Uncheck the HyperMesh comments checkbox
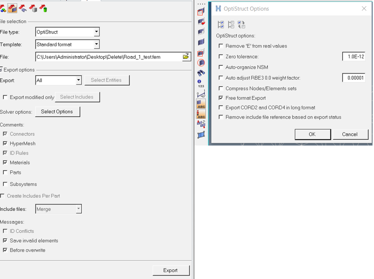Screen dimensions: 374x279 tap(5, 143)
